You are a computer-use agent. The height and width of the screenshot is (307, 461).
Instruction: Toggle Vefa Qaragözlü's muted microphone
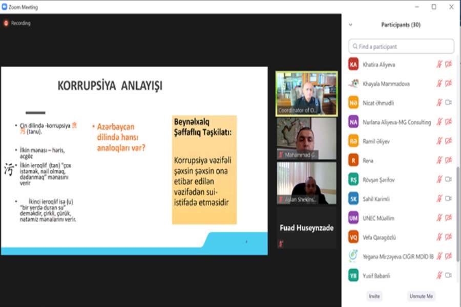439,237
